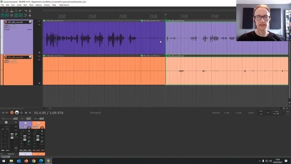Click the Redo arrow in toolbar
Image resolution: width=291 pixels, height=164 pixels.
point(25,11)
